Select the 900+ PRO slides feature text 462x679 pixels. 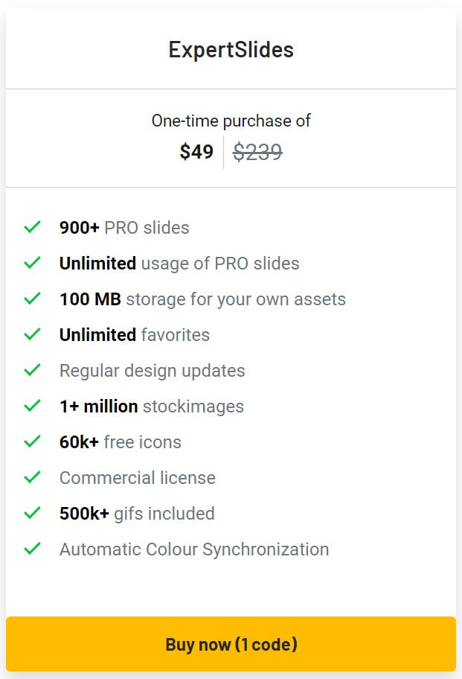(x=124, y=227)
